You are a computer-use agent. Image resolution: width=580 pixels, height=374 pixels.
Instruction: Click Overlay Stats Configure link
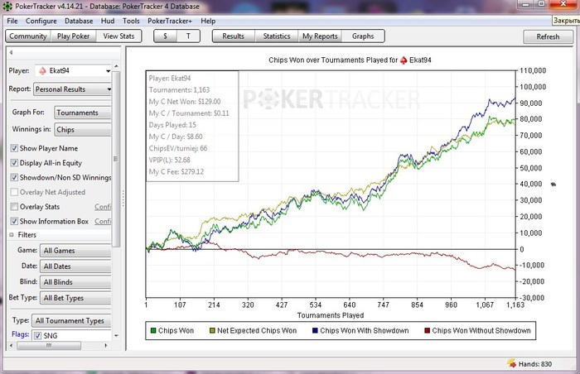click(x=103, y=207)
